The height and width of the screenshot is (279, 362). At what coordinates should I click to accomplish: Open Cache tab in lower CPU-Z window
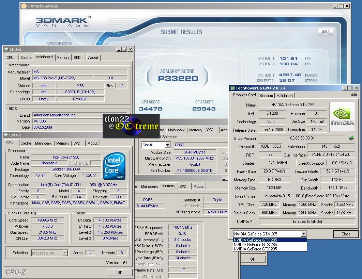[x=26, y=143]
